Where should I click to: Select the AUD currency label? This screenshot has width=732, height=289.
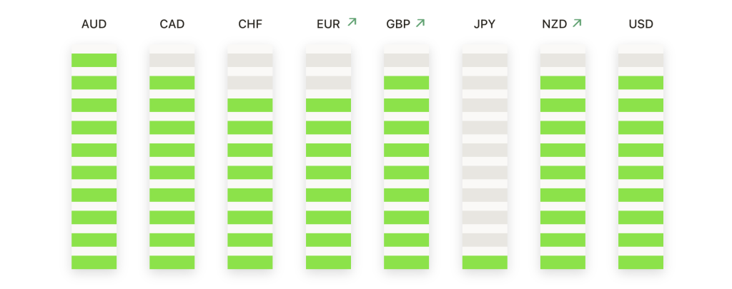pos(94,24)
